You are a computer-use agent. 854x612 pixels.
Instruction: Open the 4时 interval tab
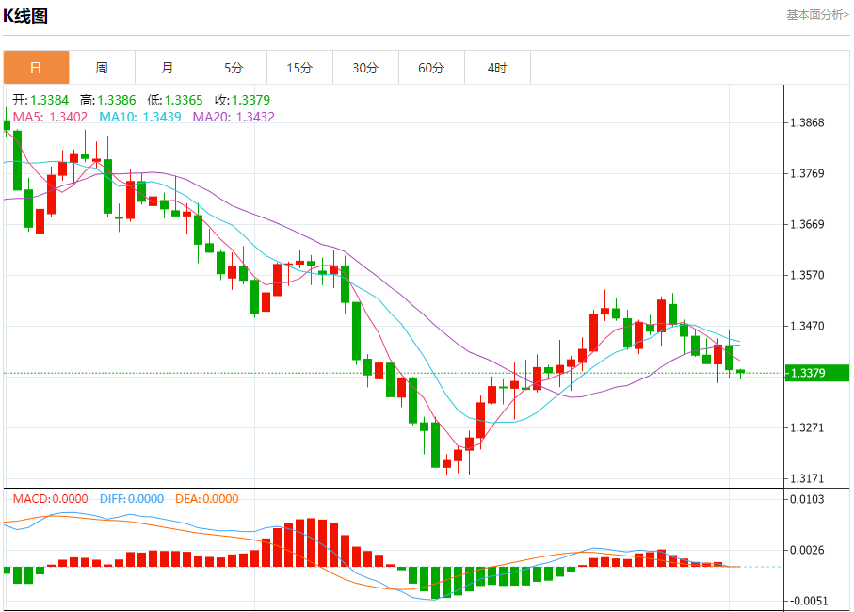(x=498, y=68)
